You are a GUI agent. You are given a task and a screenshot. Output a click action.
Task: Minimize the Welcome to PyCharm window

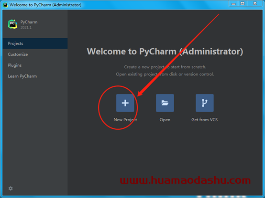(x=233, y=3)
